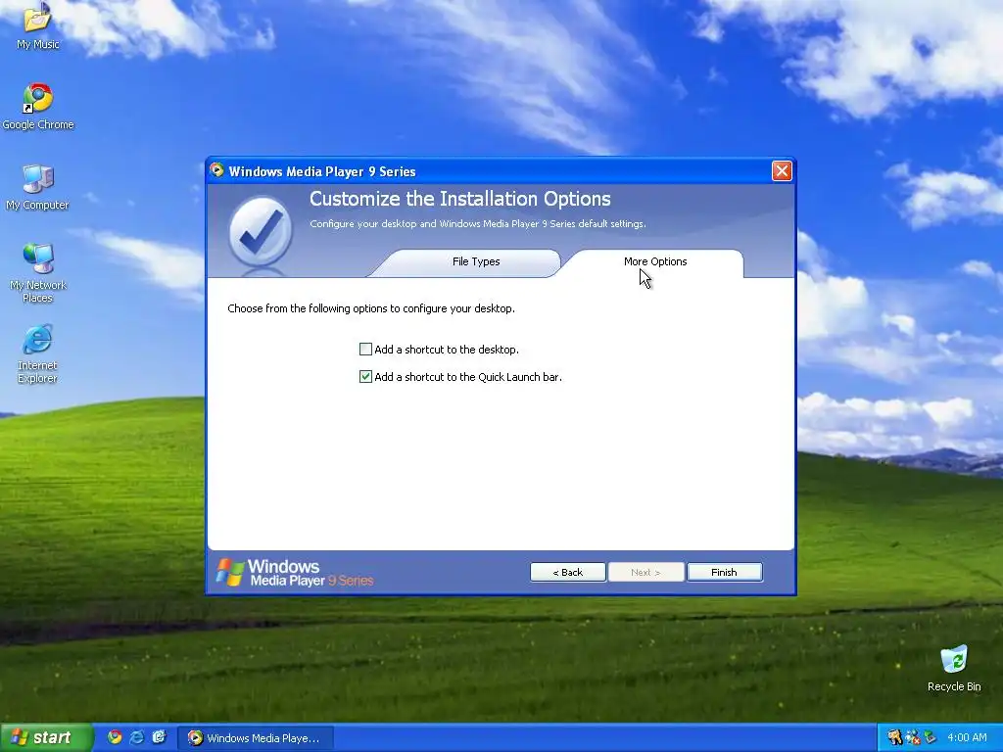Click Finish to complete the setup
The image size is (1003, 752).
click(724, 572)
